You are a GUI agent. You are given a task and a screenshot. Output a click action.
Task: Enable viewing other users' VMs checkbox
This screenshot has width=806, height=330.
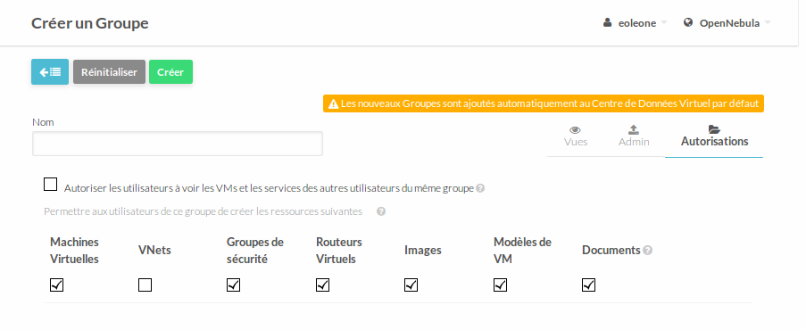click(x=50, y=184)
